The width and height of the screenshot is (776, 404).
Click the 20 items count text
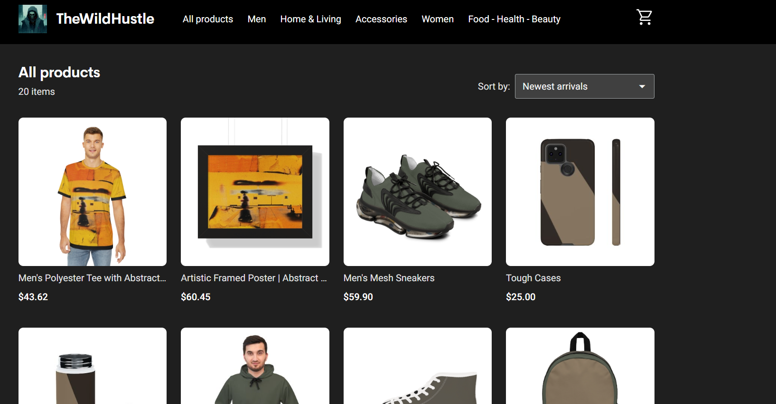click(37, 92)
